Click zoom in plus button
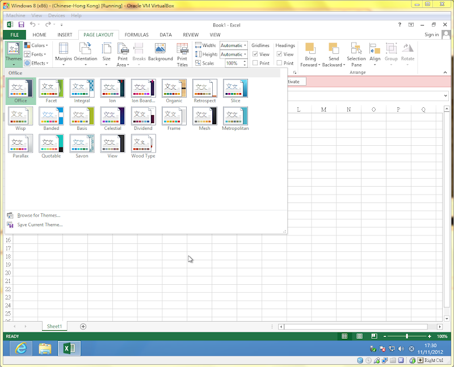Screen dimensions: 454x367 coord(430,336)
